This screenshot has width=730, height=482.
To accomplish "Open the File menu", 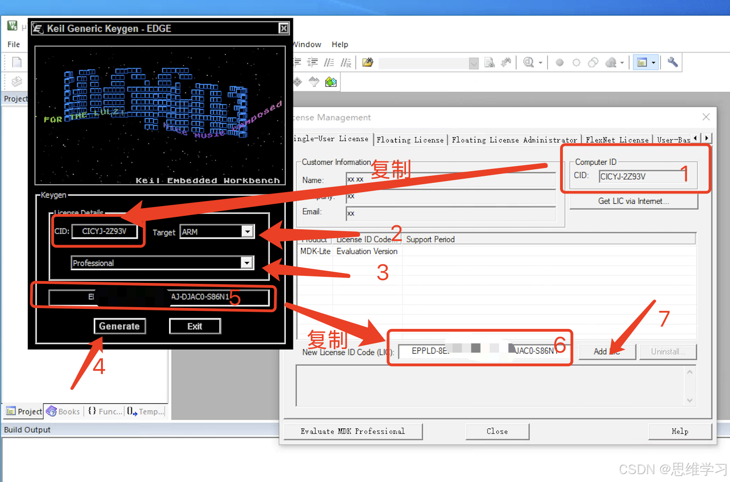I will (x=14, y=44).
